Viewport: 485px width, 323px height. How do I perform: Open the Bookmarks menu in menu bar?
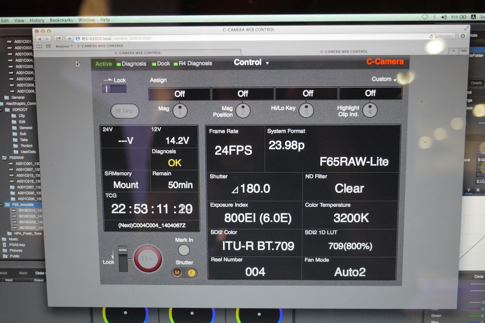(x=61, y=20)
